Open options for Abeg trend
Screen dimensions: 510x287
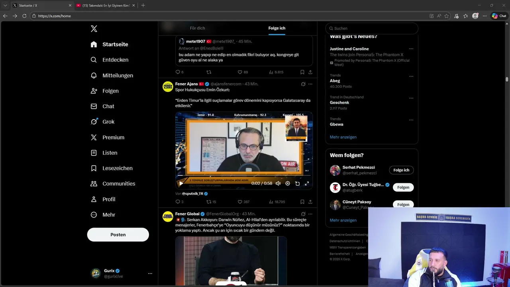click(411, 77)
